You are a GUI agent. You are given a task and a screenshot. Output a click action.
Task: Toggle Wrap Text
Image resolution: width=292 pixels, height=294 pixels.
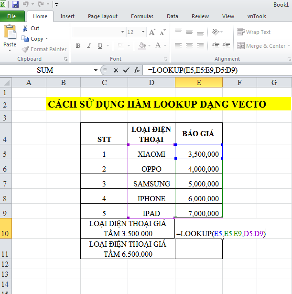(253, 32)
